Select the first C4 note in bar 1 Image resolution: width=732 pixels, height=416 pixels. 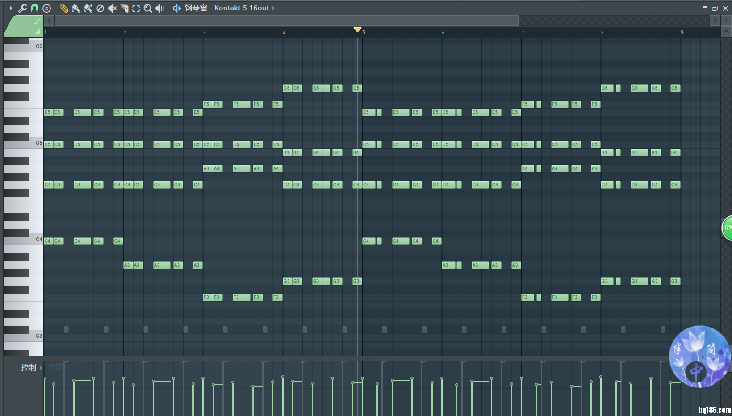(48, 241)
